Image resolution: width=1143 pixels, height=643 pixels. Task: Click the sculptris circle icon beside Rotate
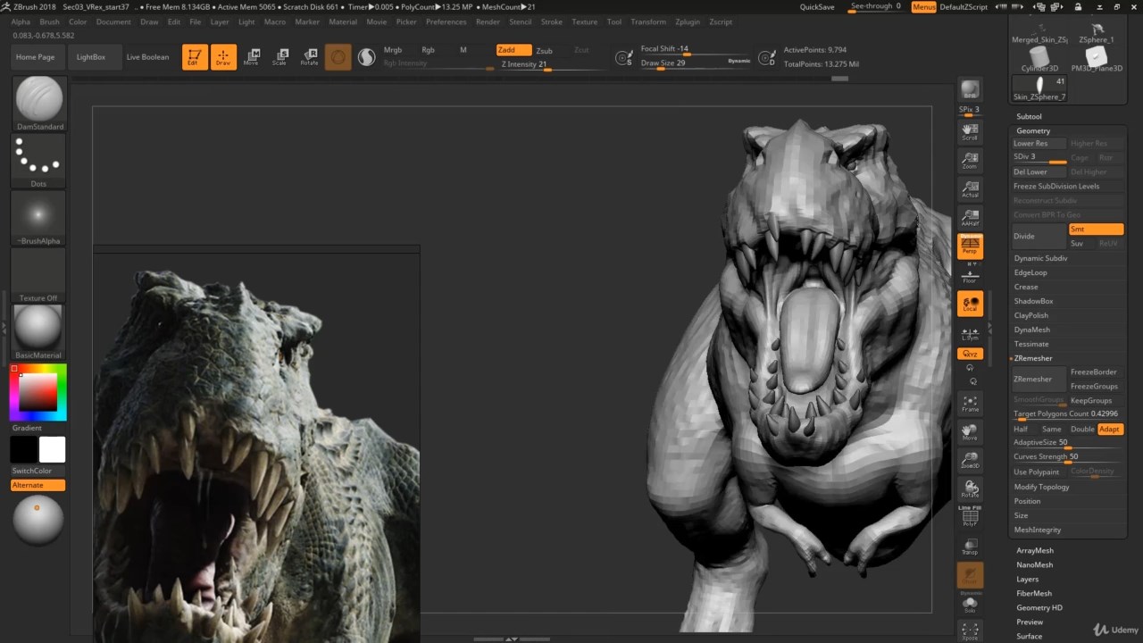click(x=338, y=57)
